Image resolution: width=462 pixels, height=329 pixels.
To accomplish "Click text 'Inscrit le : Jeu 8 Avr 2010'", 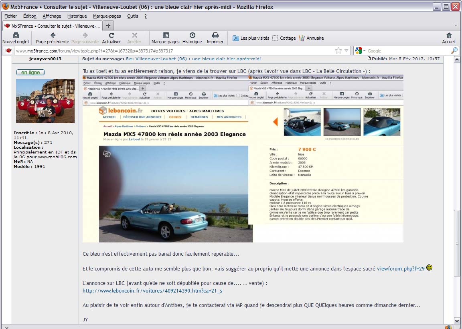I will [43, 133].
